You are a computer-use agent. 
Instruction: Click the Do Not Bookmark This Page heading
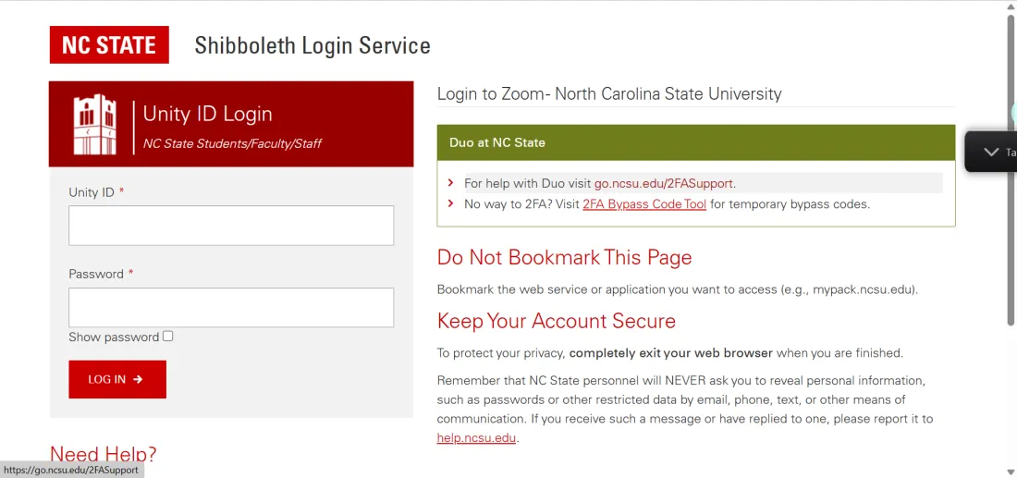[x=564, y=257]
